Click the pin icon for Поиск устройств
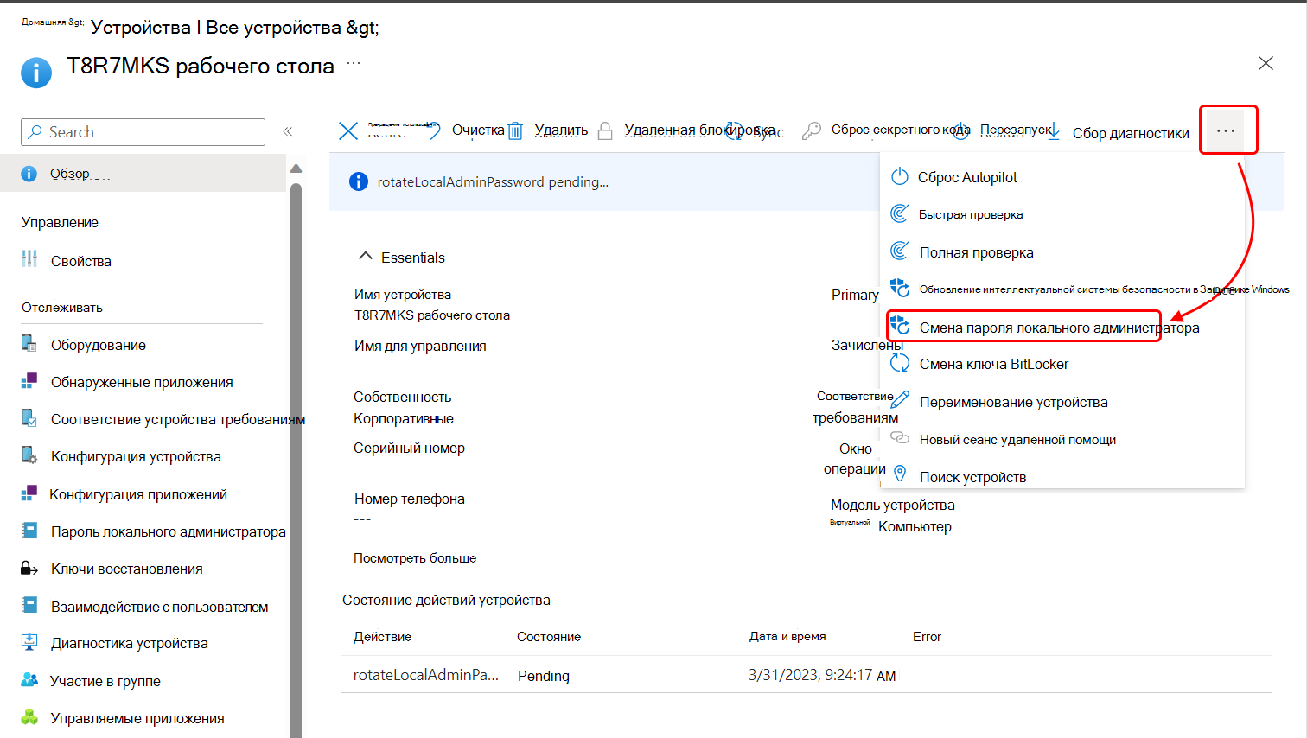 900,474
